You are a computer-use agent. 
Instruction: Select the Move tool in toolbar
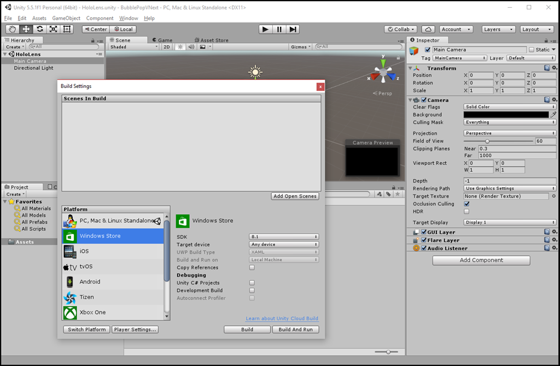pos(26,29)
